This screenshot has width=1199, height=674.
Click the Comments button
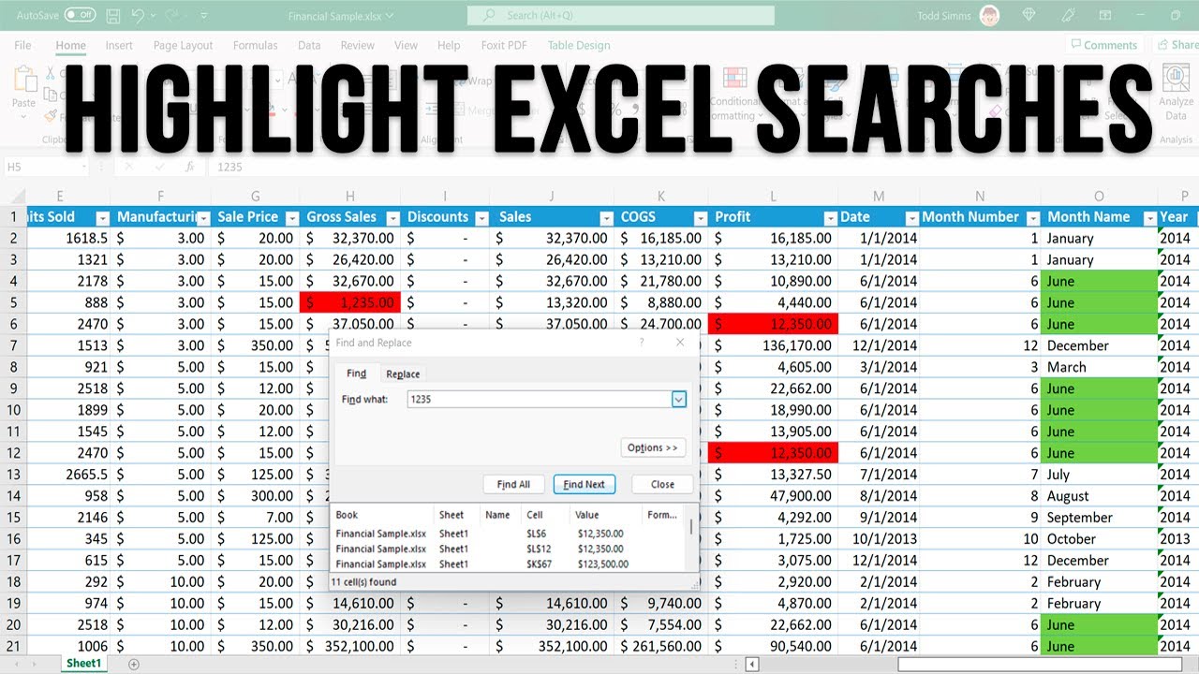tap(1103, 45)
